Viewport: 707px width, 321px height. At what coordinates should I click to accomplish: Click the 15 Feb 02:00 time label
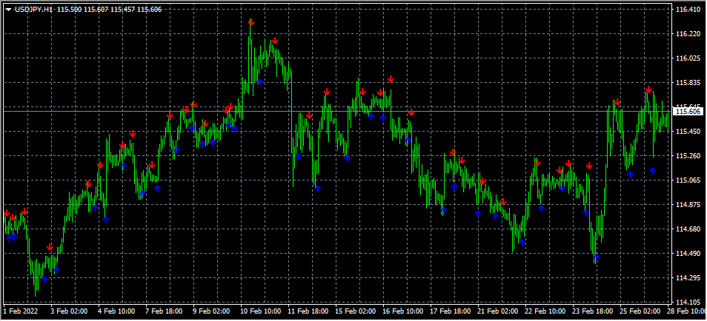coord(355,311)
